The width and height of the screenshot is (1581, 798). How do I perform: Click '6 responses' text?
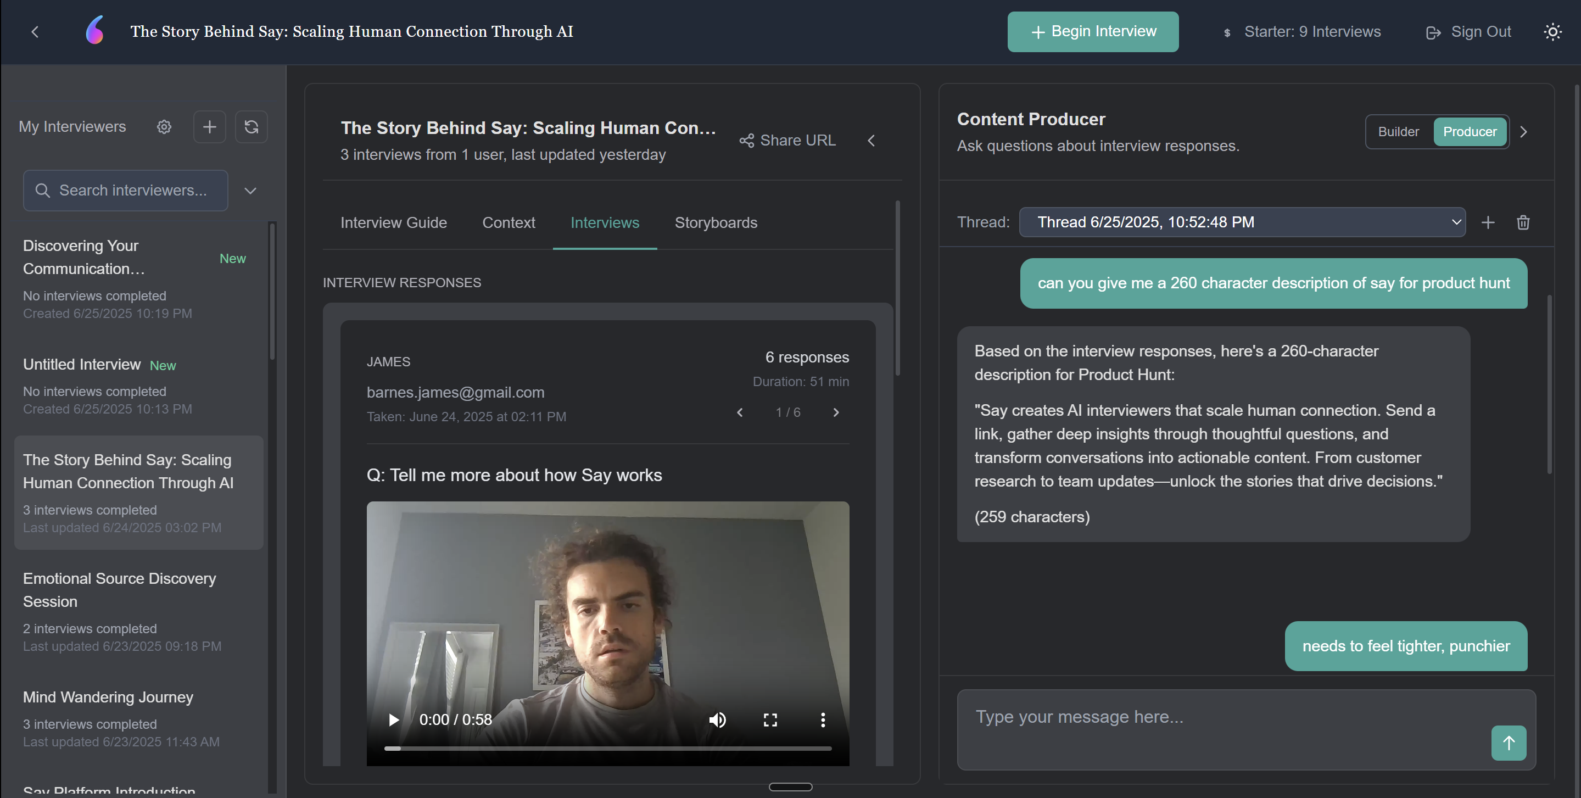[x=807, y=357]
